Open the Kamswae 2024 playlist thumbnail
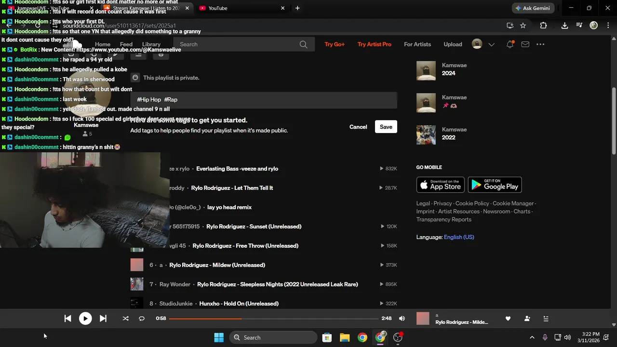 [x=426, y=71]
